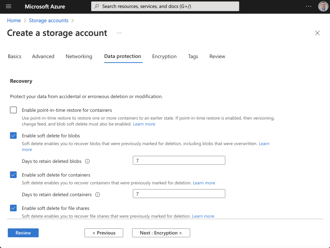
Task: Go back with the Previous button
Action: point(104,233)
